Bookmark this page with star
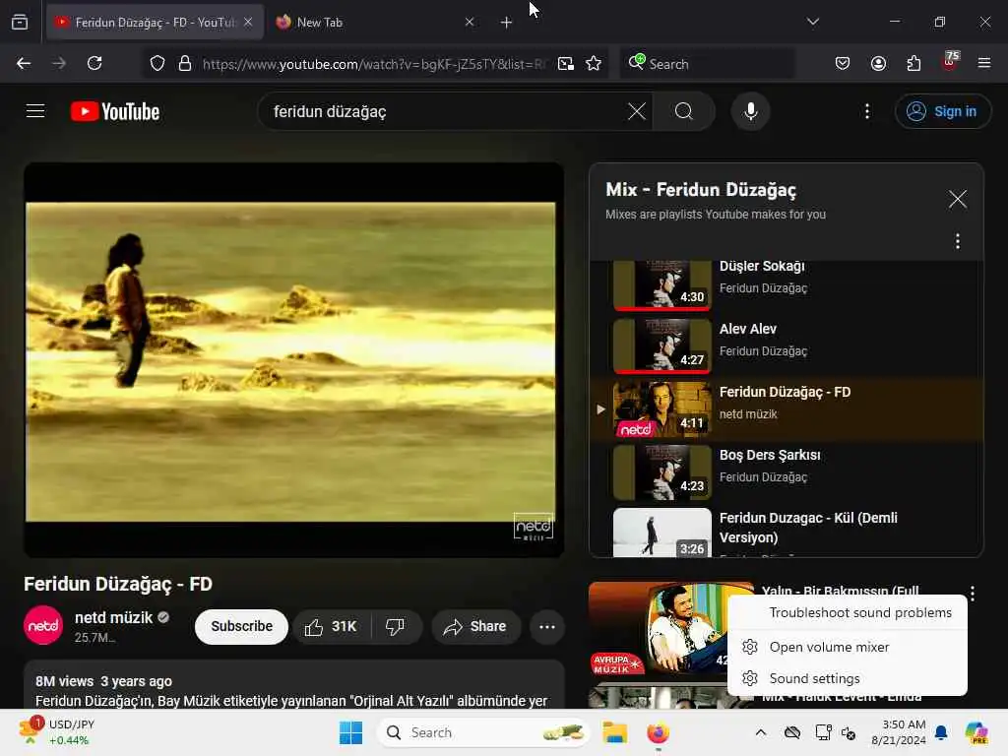The width and height of the screenshot is (1008, 756). pos(594,63)
